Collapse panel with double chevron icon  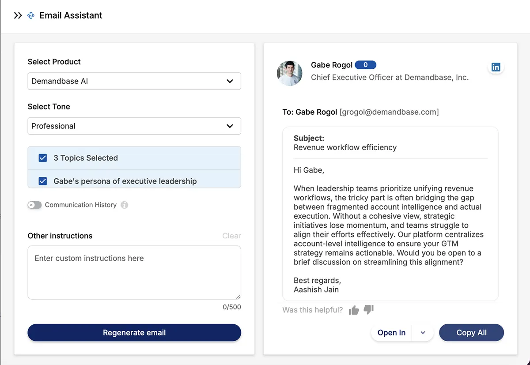tap(18, 15)
